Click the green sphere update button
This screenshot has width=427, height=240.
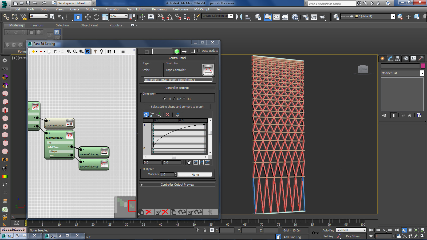(177, 51)
